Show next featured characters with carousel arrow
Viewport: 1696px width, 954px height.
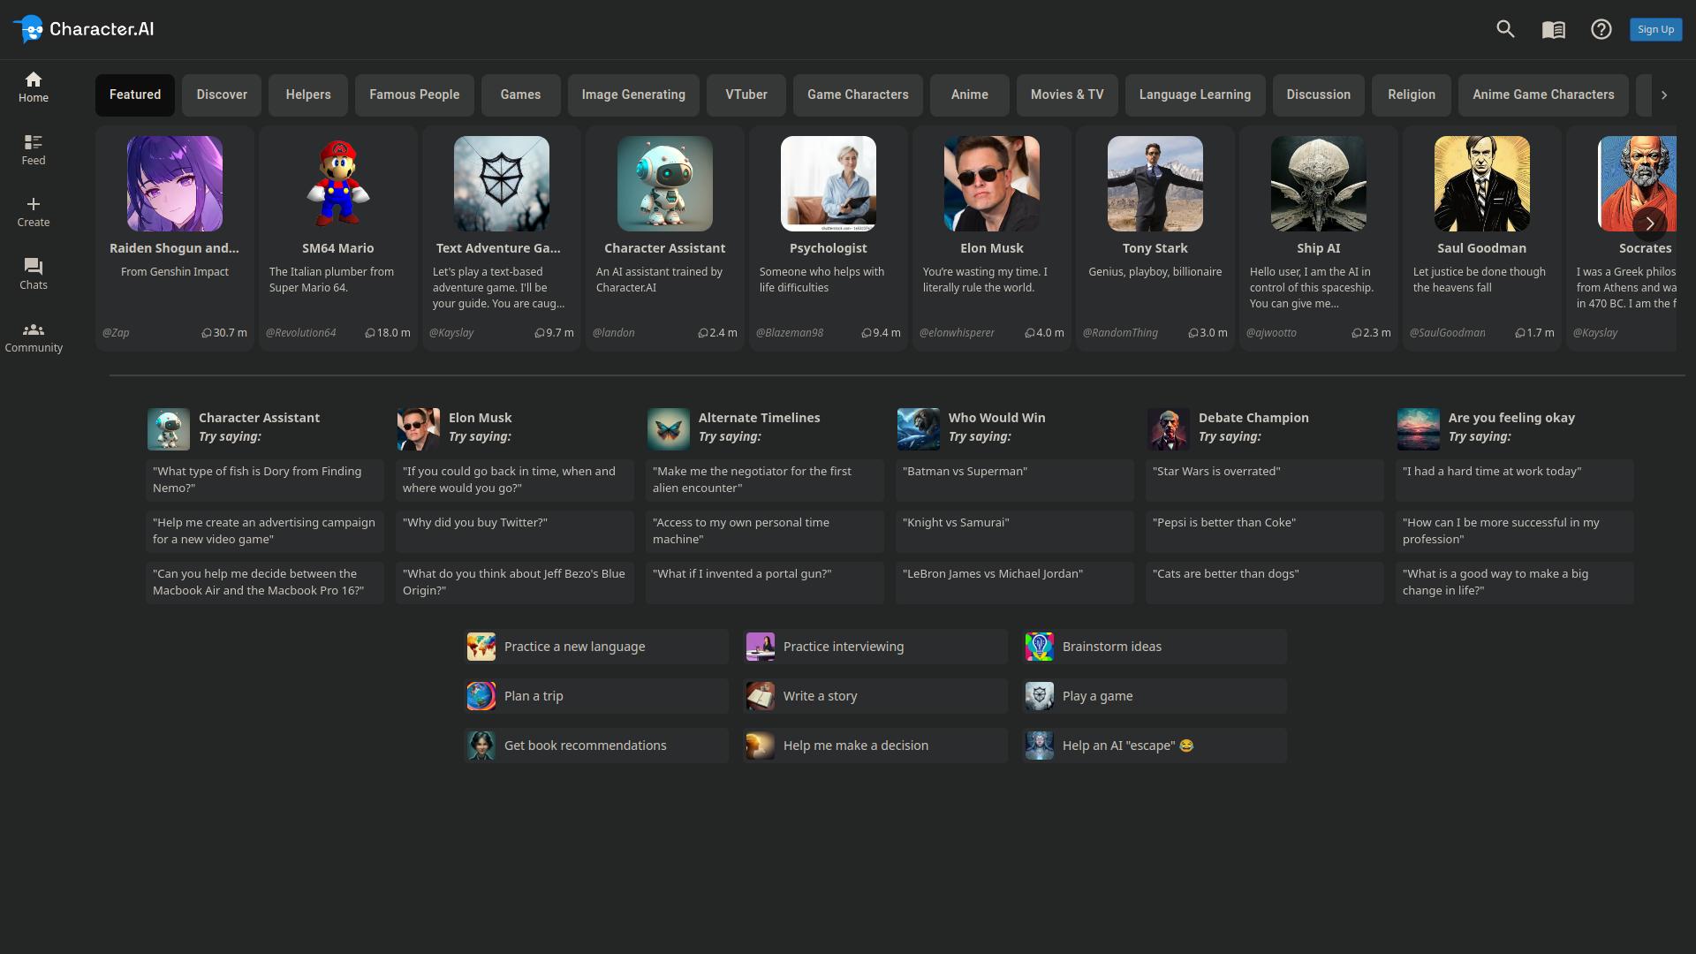[1649, 223]
